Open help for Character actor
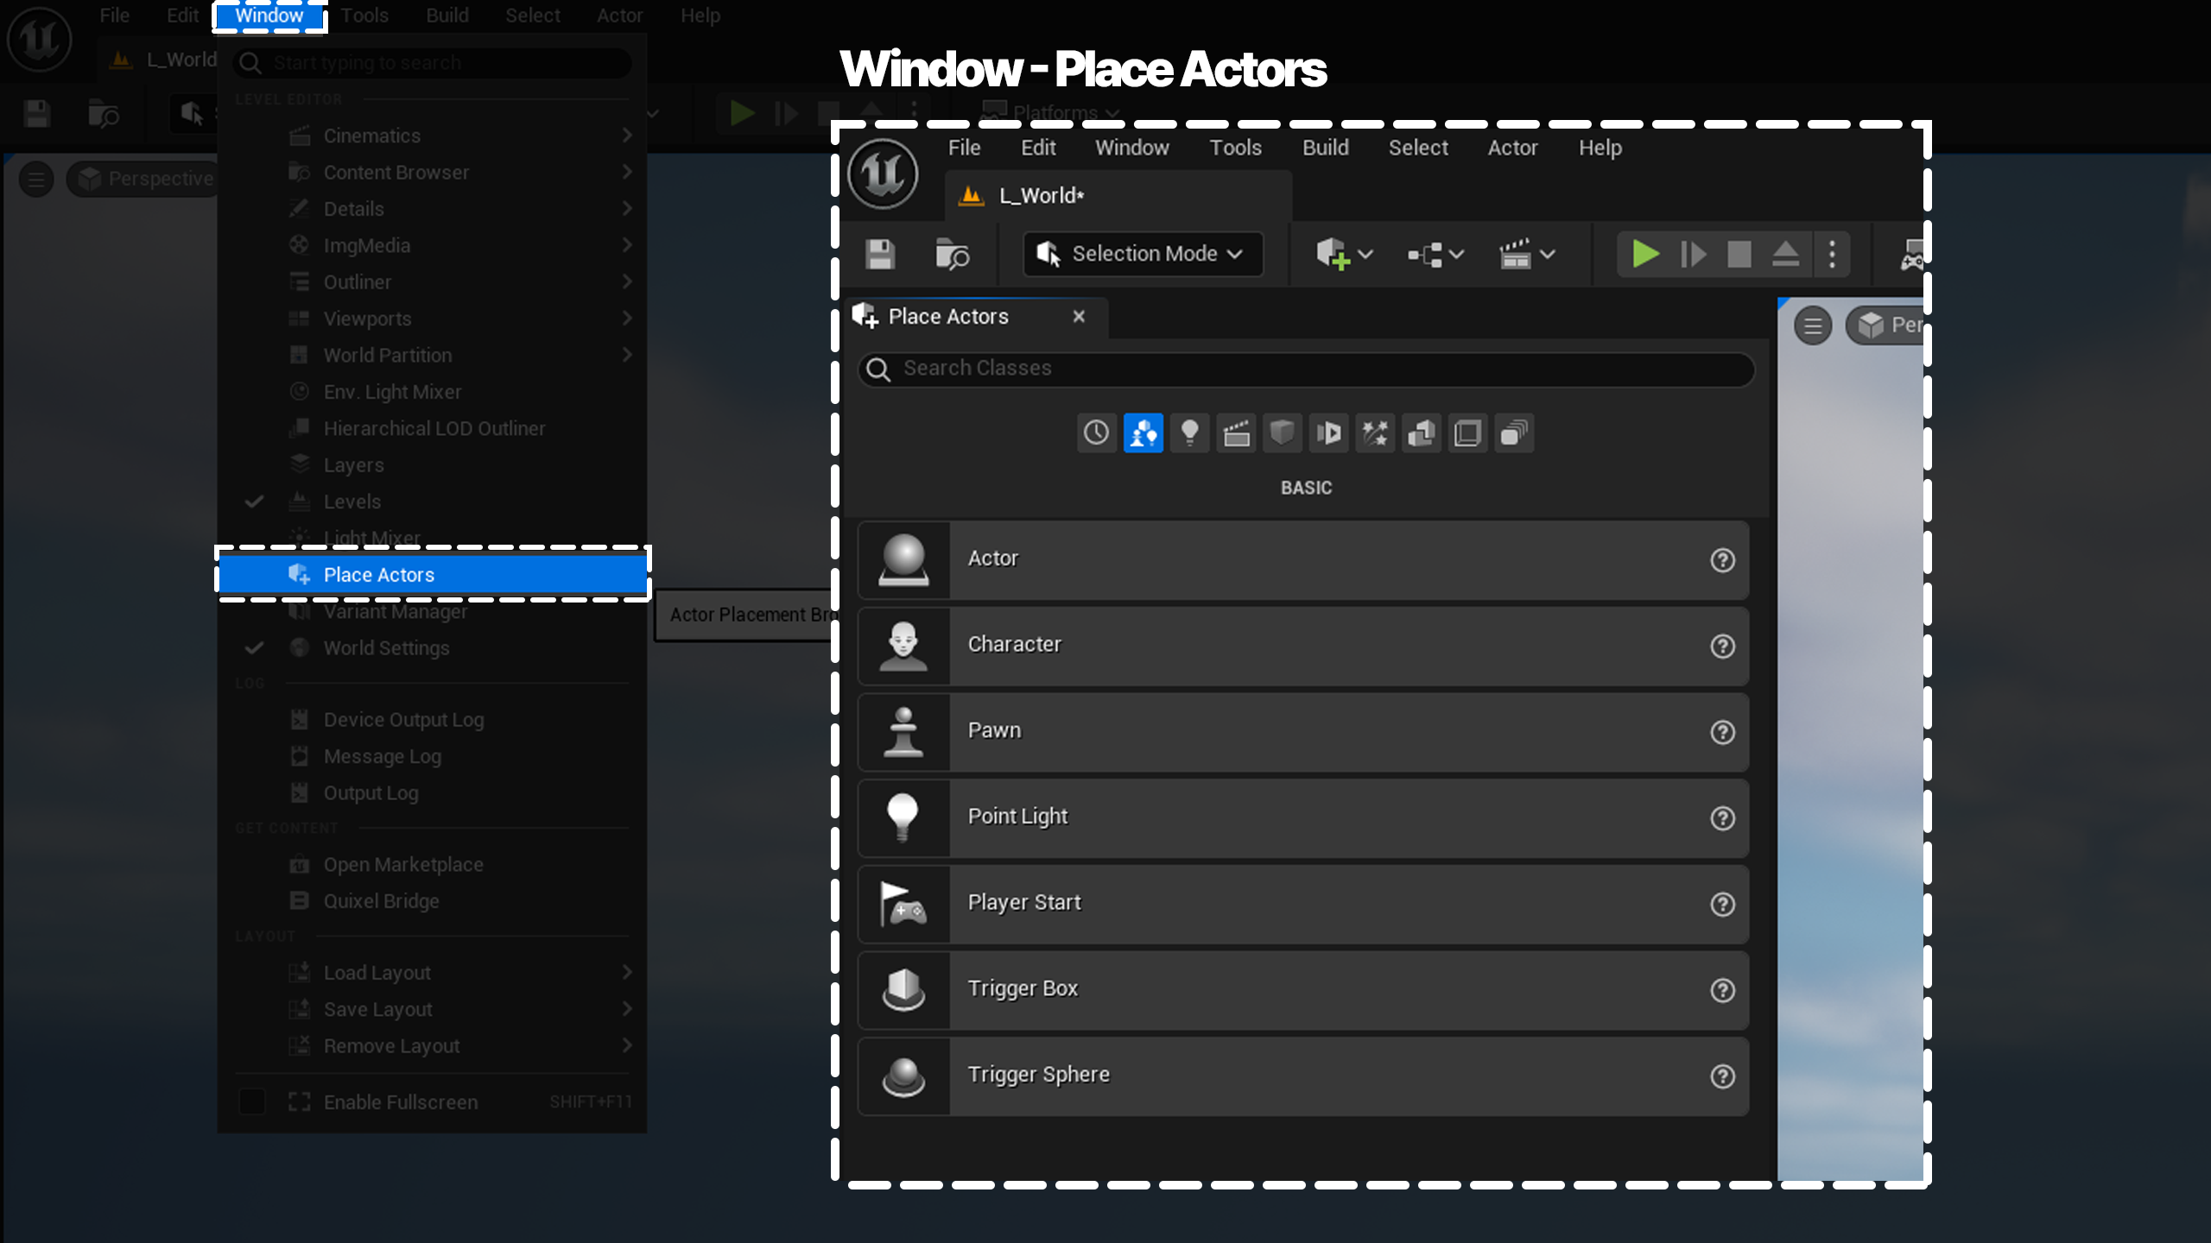 pyautogui.click(x=1722, y=646)
